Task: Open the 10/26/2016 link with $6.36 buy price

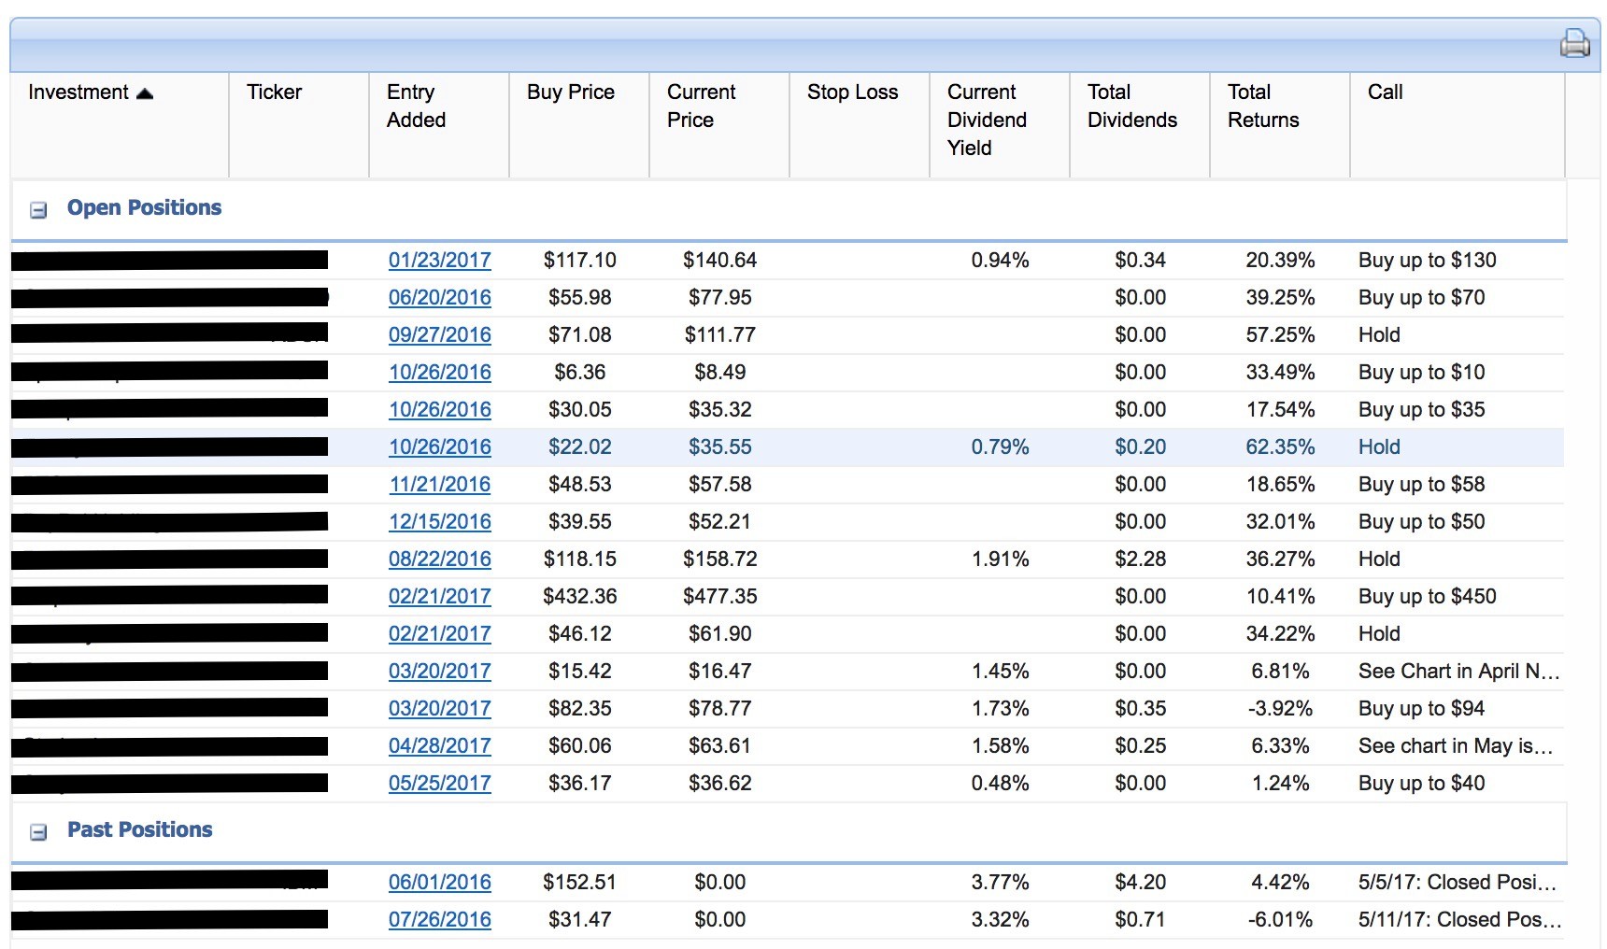Action: click(x=440, y=373)
